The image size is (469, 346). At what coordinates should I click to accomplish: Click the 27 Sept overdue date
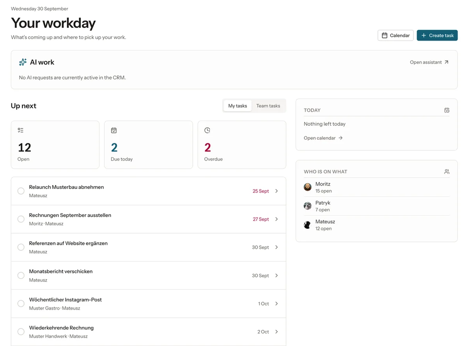[x=261, y=219]
